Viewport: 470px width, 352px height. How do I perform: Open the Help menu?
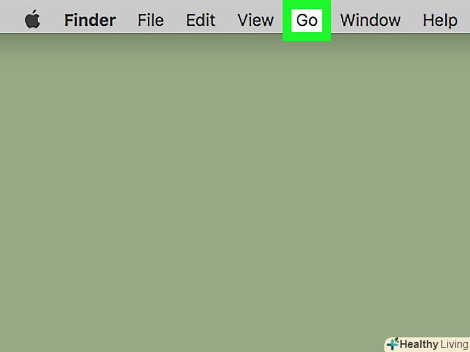point(440,21)
